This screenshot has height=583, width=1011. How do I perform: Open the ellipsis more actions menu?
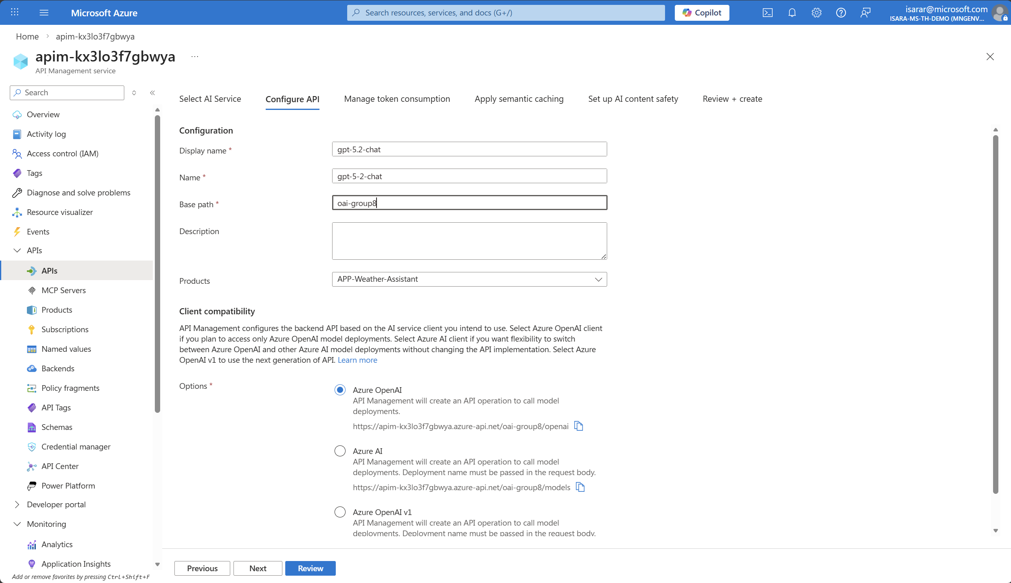[x=195, y=57]
